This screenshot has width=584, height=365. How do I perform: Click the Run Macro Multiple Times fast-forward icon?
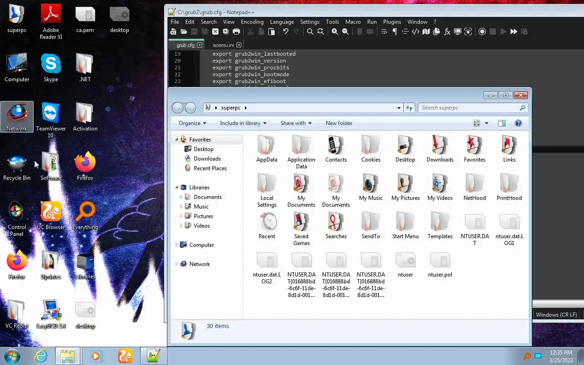coord(514,31)
